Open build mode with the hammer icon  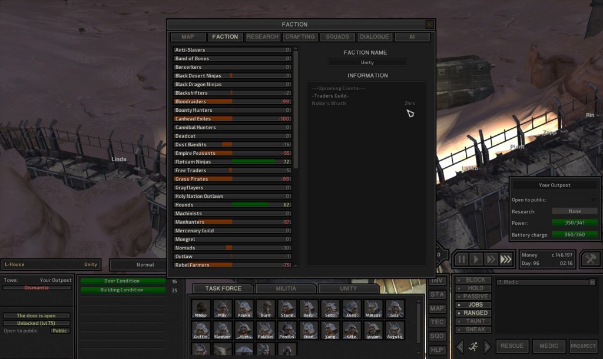590,260
